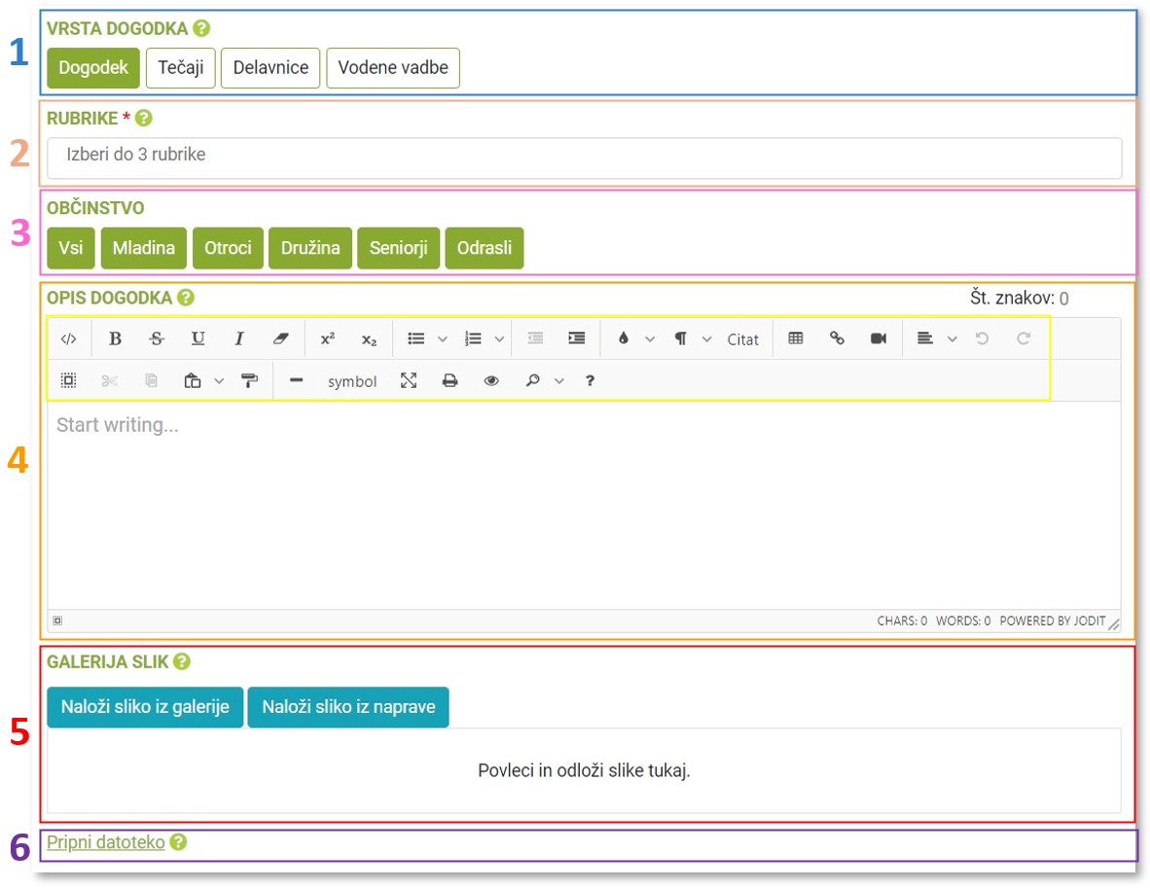Image resolution: width=1150 pixels, height=888 pixels.
Task: Click into the event description text area
Action: click(584, 506)
